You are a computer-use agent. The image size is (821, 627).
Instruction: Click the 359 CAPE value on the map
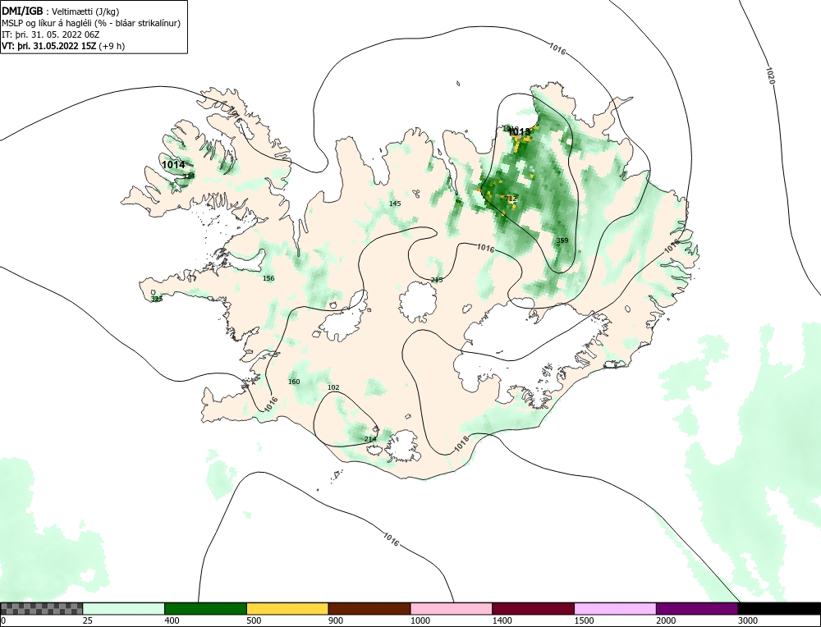562,240
